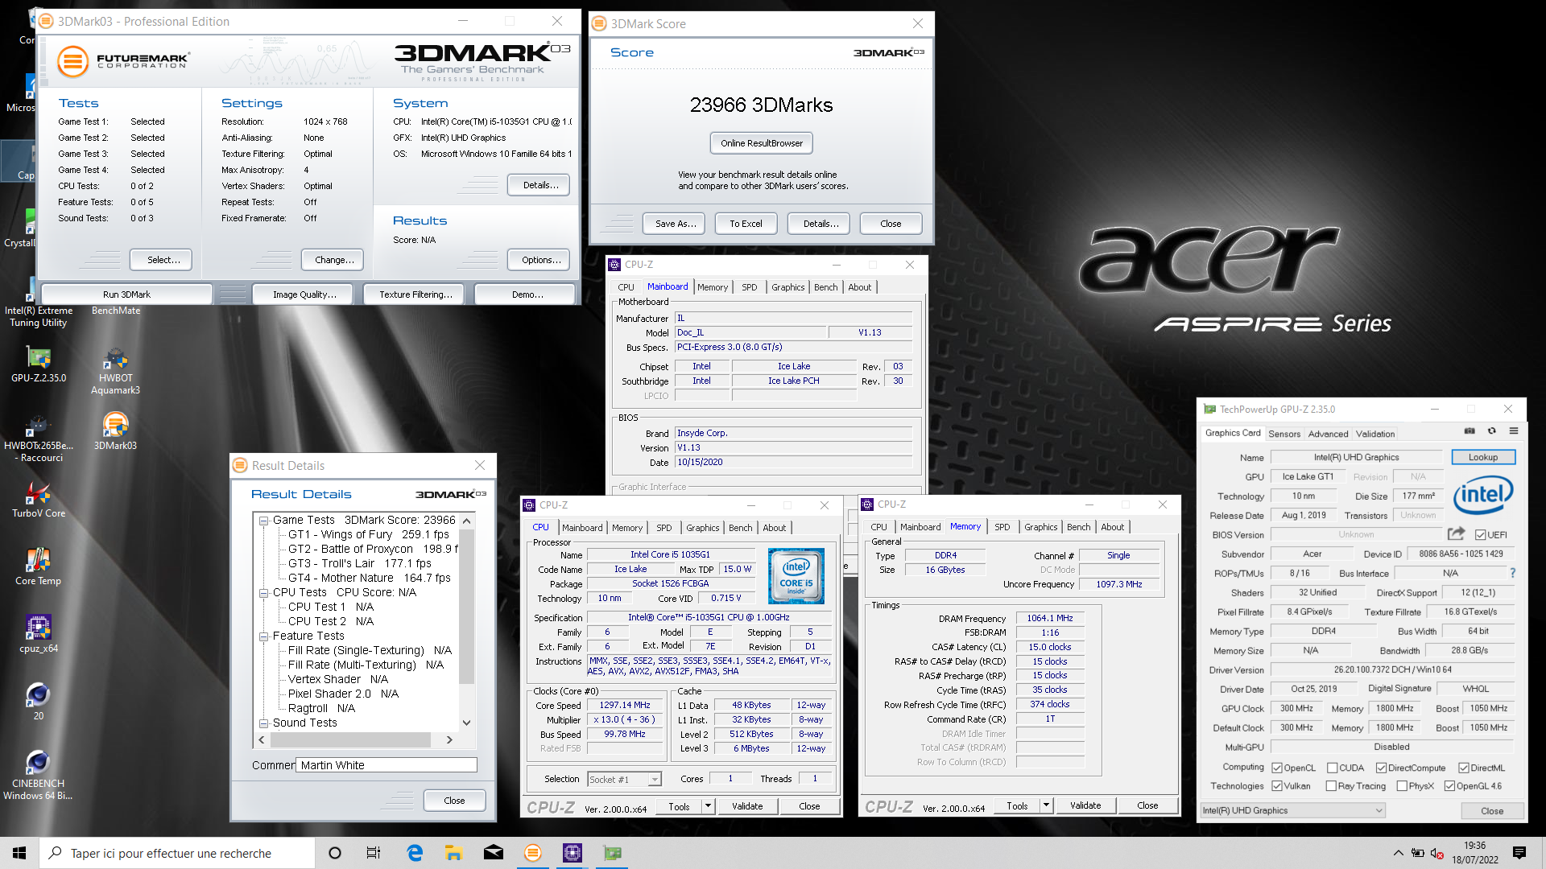Screen dimensions: 1546x869
Task: Click Run 3DMark button
Action: [x=126, y=294]
